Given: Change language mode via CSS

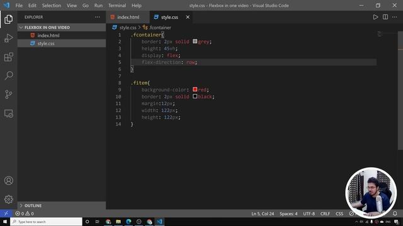Looking at the screenshot, I should (x=339, y=213).
